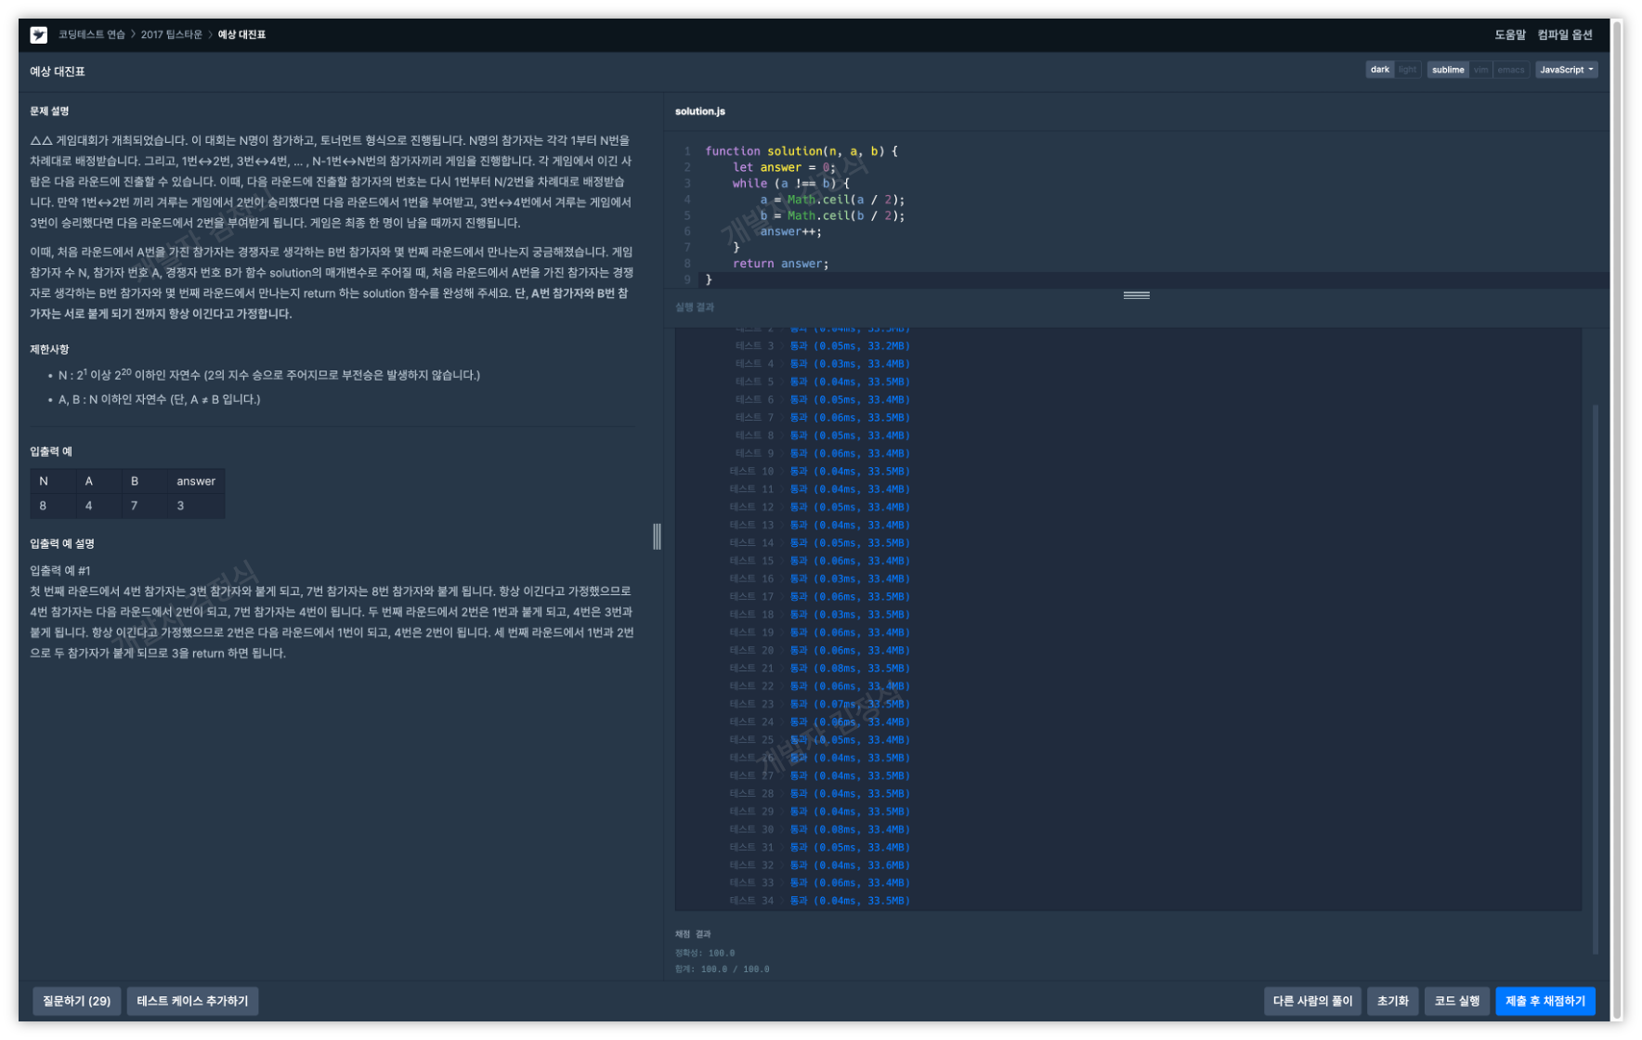Click the 입출력 예 heading
Screen dimensions: 1642x1040
pyautogui.click(x=51, y=452)
